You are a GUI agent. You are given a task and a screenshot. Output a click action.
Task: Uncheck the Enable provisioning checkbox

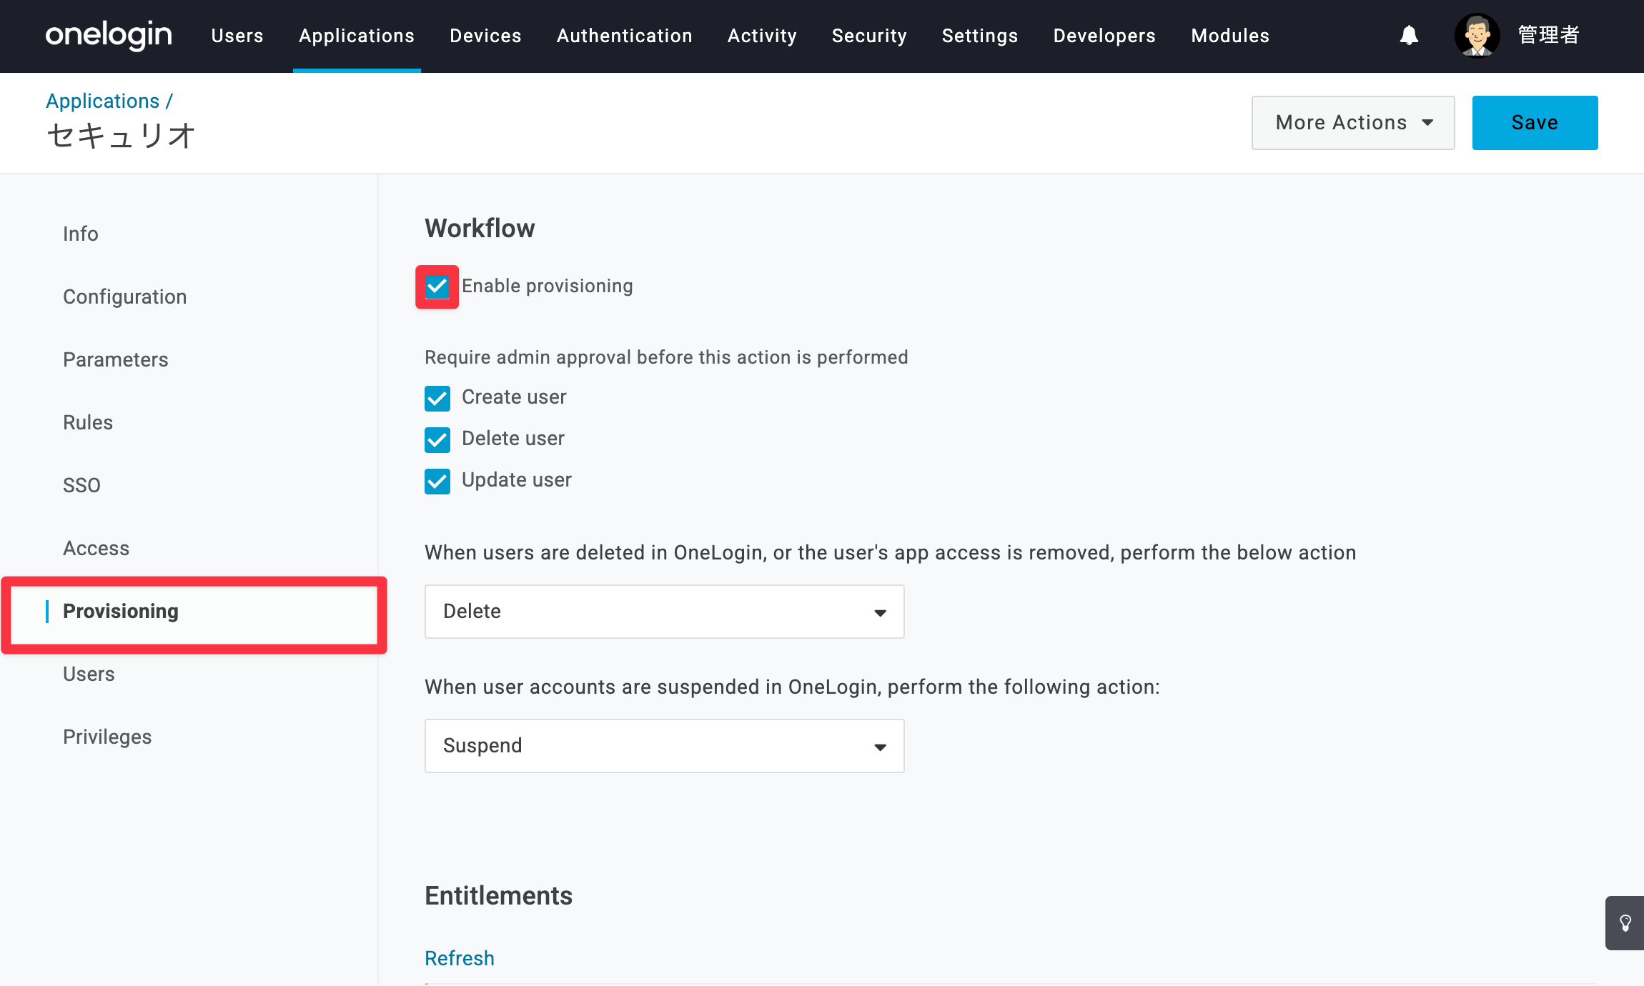[x=437, y=287]
